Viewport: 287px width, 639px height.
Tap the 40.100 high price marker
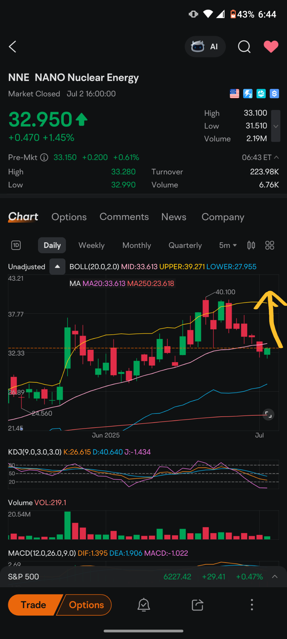coord(225,292)
